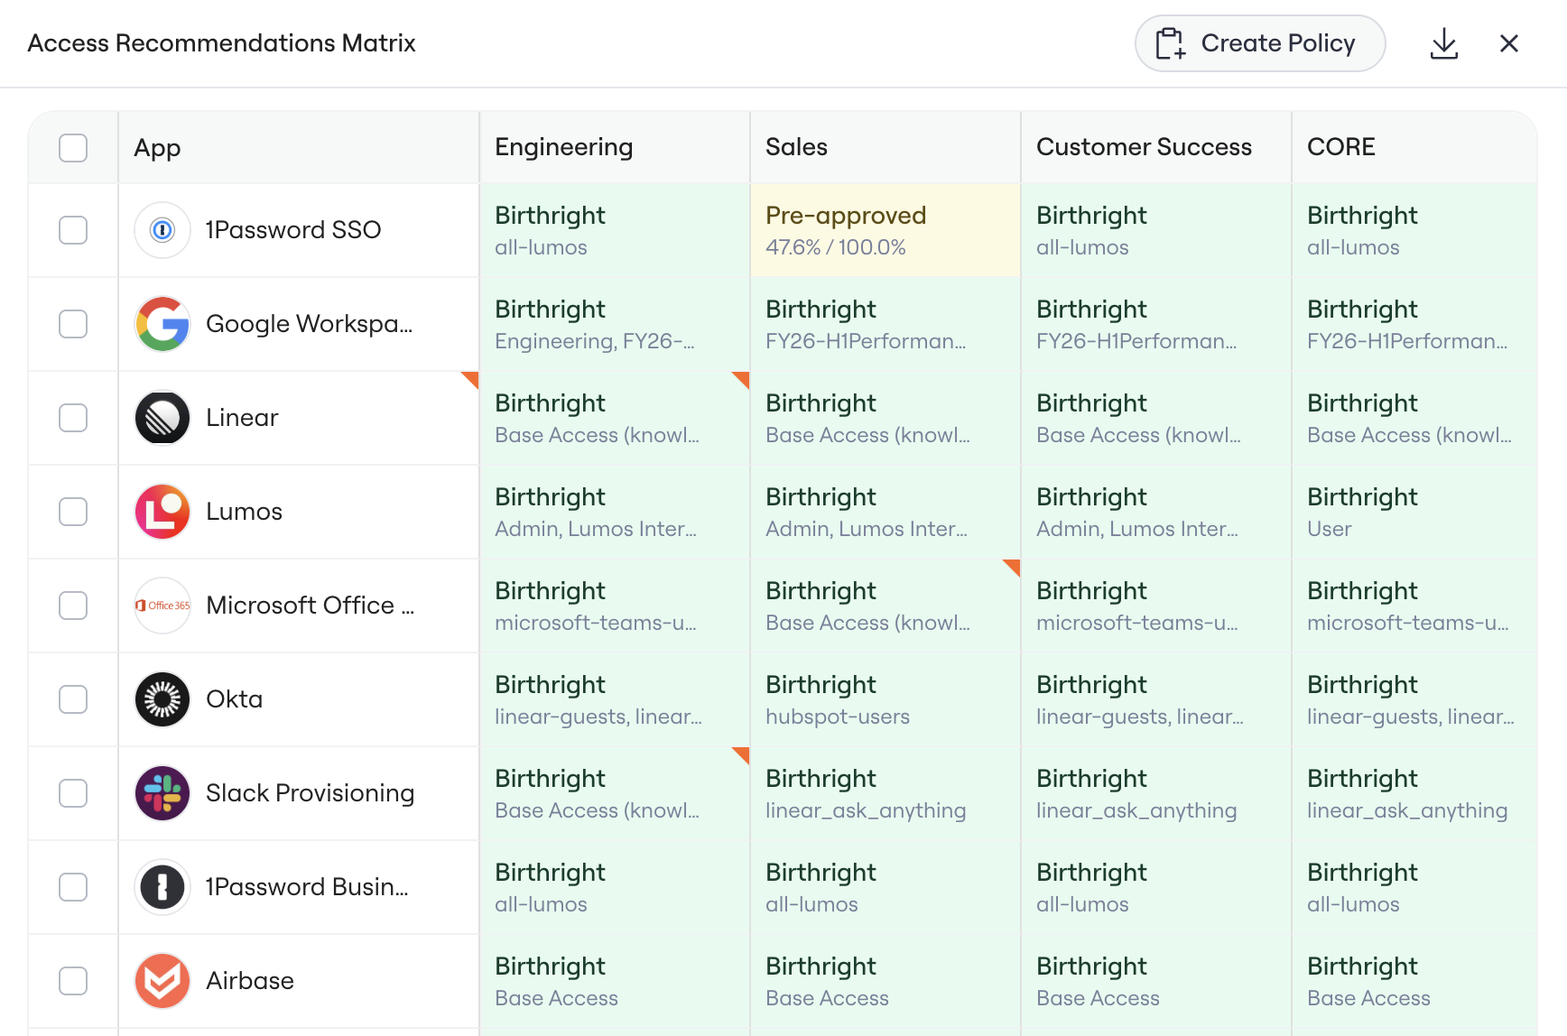This screenshot has width=1567, height=1036.
Task: Open Okta Engineering 'linear-guests, linear…' cell
Action: tap(615, 699)
